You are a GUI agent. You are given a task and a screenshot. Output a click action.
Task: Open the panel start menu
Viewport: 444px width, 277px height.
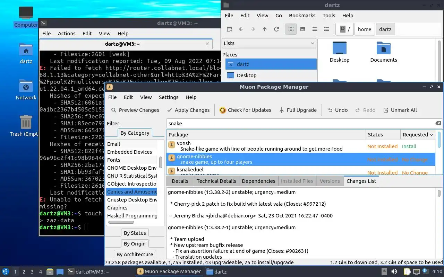[x=6, y=272]
